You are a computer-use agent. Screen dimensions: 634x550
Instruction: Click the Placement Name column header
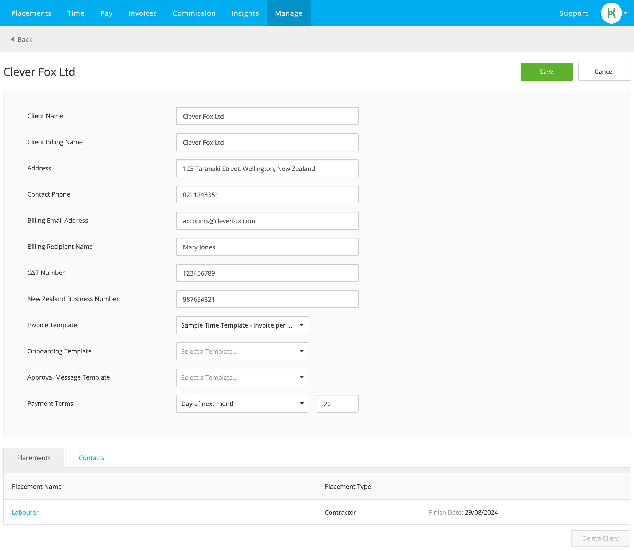(x=37, y=486)
